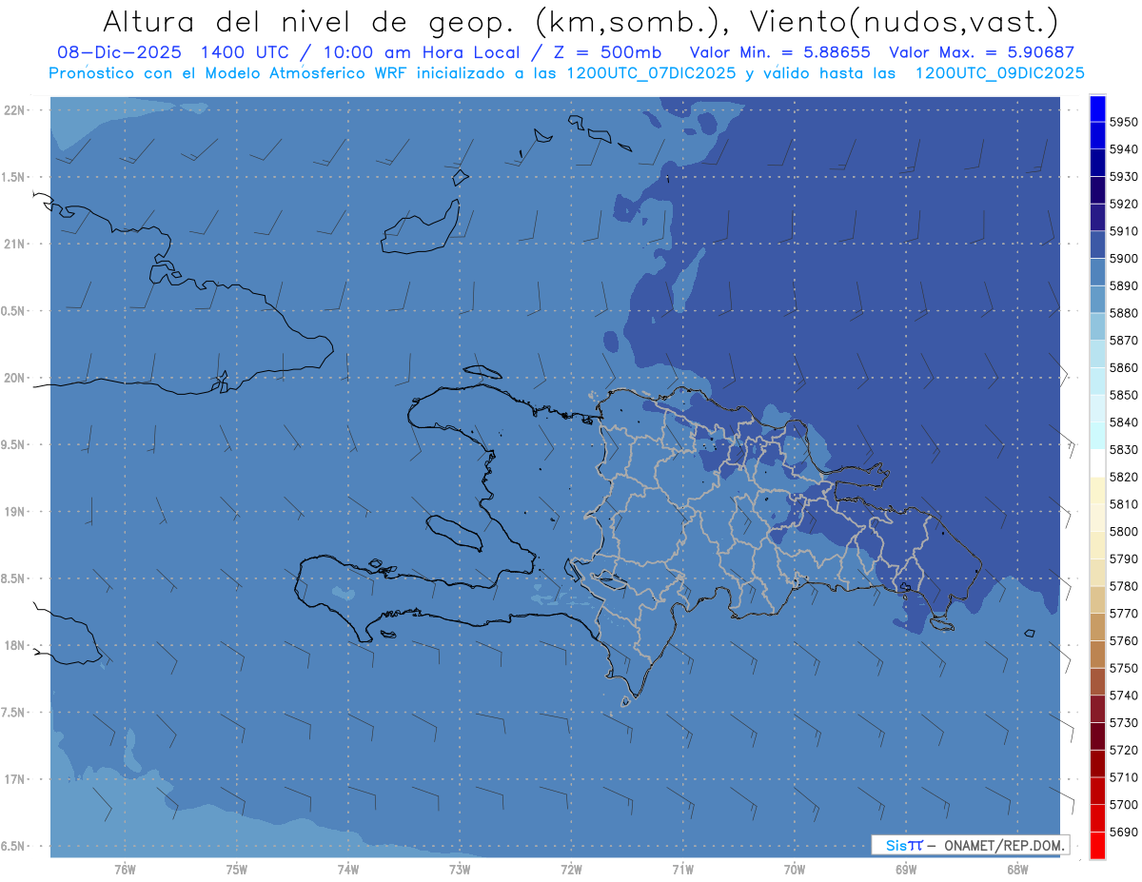Click the 'Valor Min. = 5.88655' text
This screenshot has height=882, width=1142.
click(x=781, y=53)
